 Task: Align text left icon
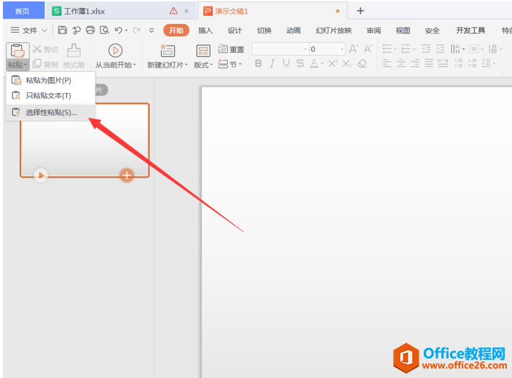[387, 63]
